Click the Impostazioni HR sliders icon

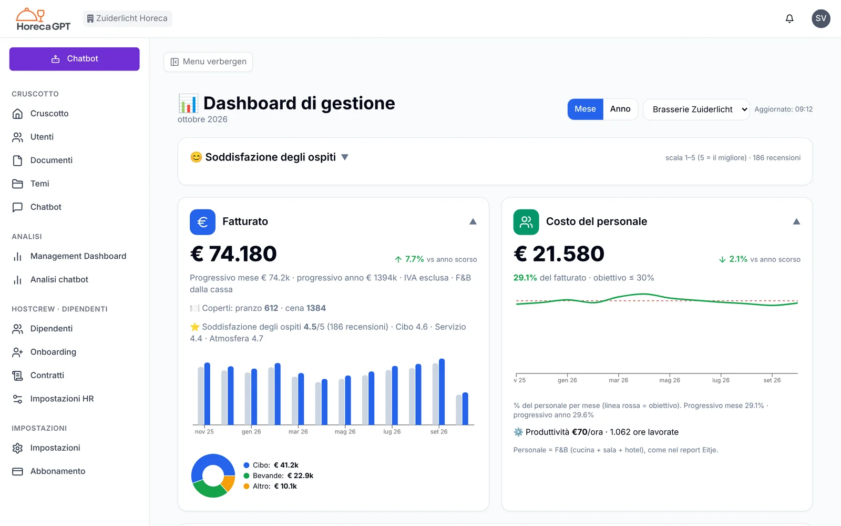(17, 399)
